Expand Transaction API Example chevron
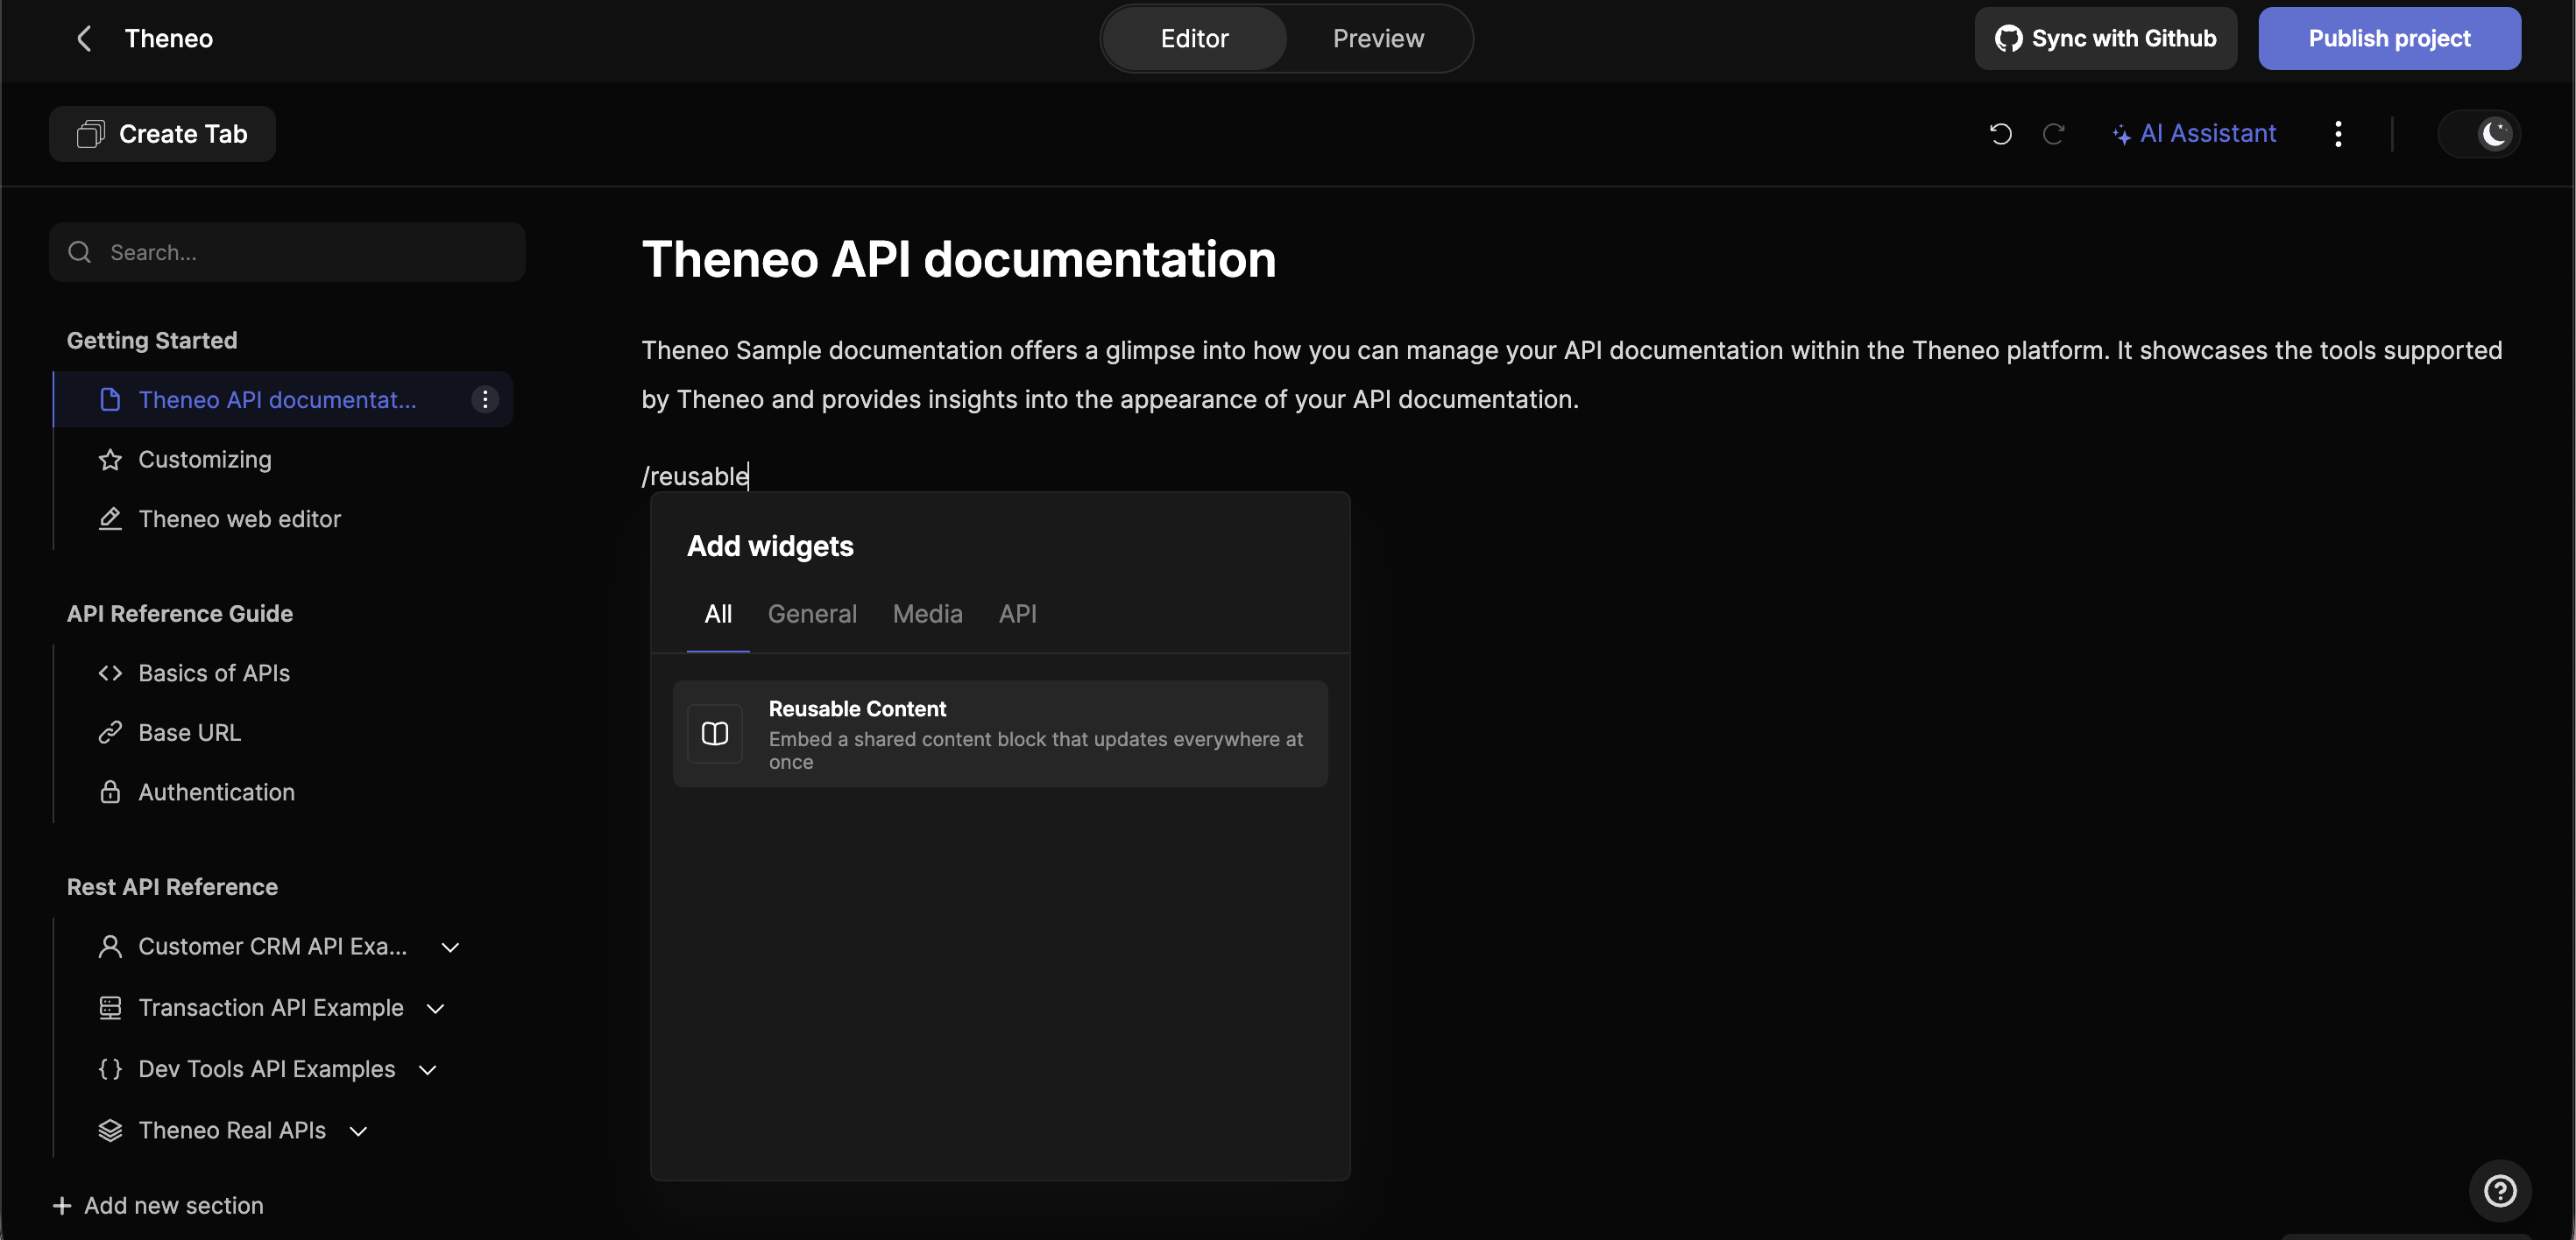2576x1240 pixels. point(435,1009)
